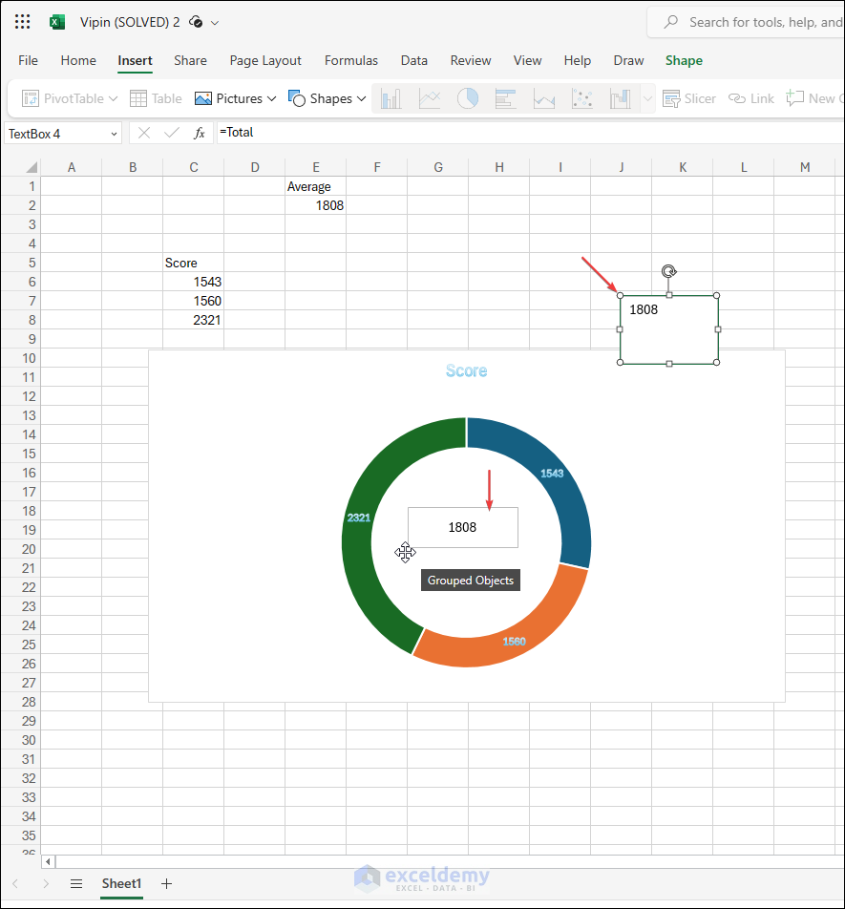Click the New Comment button
The height and width of the screenshot is (909, 845).
click(x=814, y=98)
